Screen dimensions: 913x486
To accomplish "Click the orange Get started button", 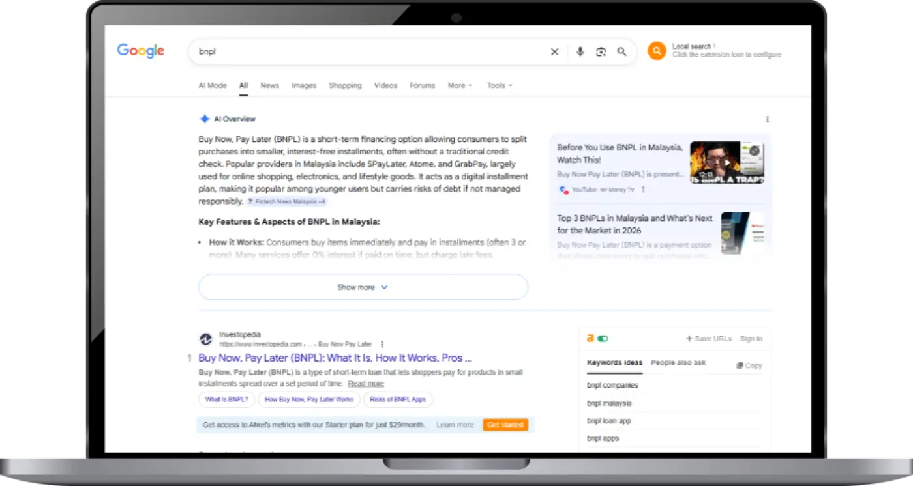I will [x=505, y=425].
